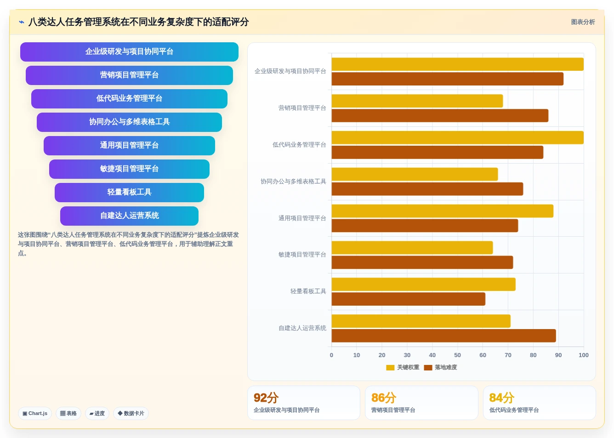Screen dimensions: 614x438
Task: Click the Chart.js tag chip
Action: pos(35,413)
